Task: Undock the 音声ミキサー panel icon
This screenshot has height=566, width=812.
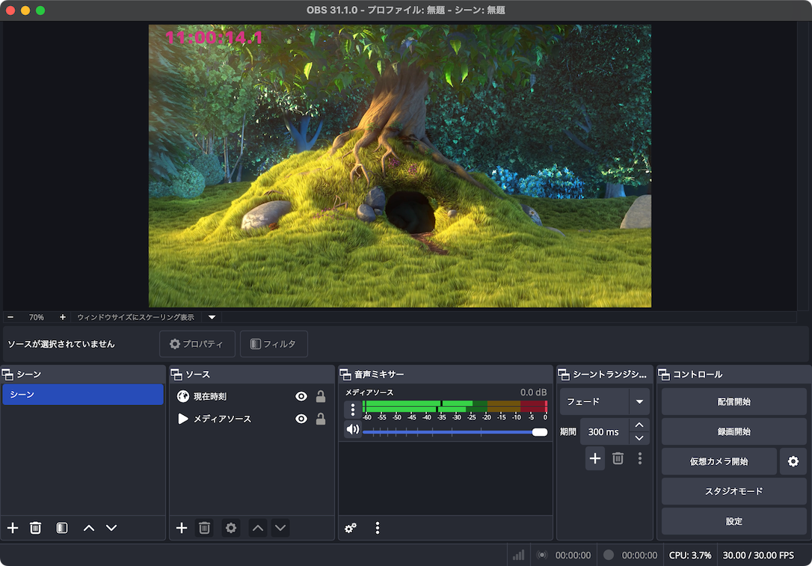Action: (x=345, y=375)
